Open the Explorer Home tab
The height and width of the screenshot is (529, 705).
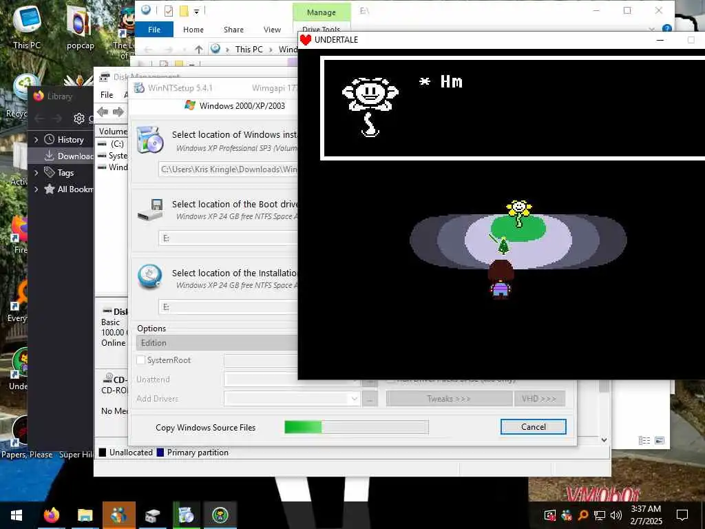click(193, 29)
